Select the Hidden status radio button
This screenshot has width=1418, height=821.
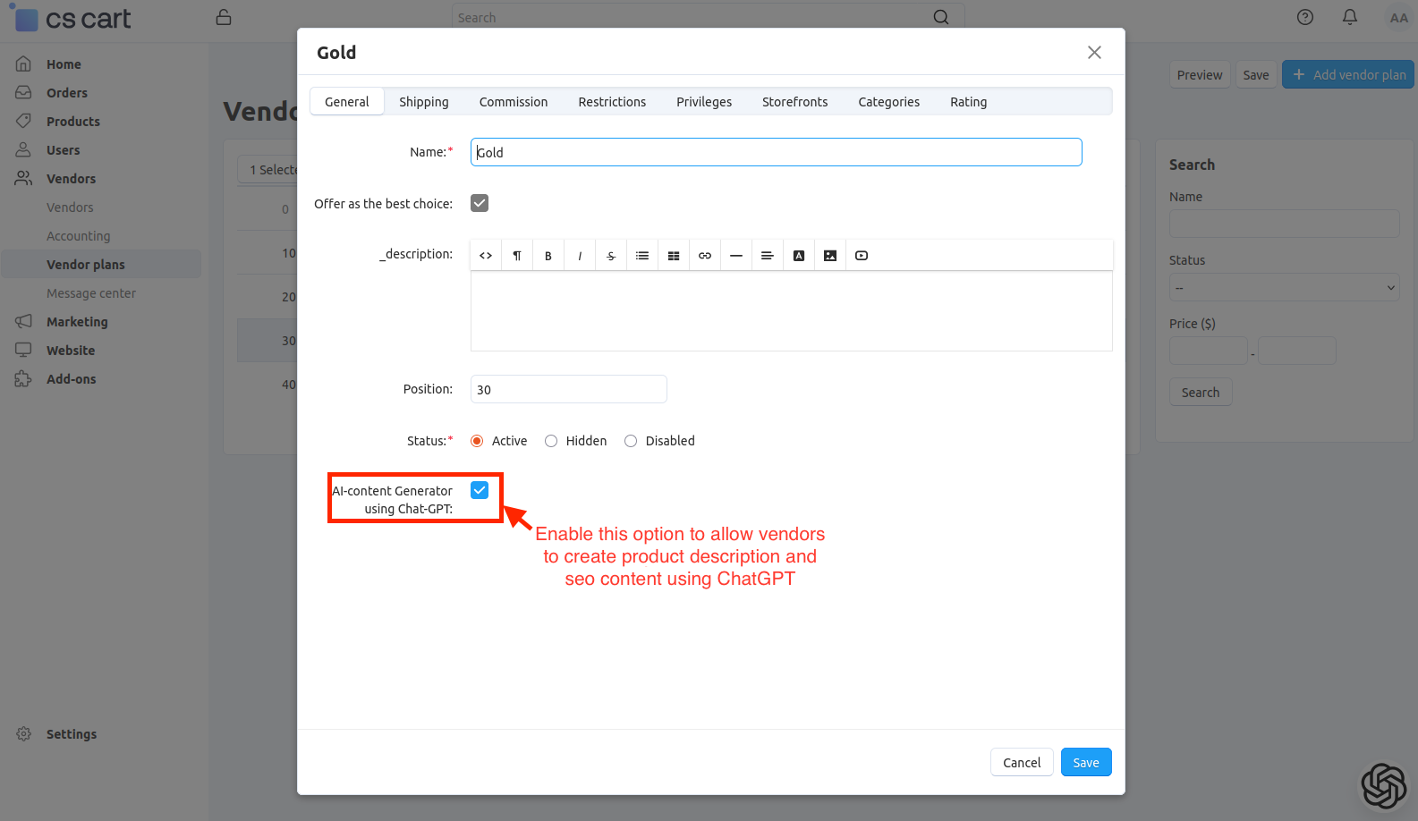[x=551, y=441]
